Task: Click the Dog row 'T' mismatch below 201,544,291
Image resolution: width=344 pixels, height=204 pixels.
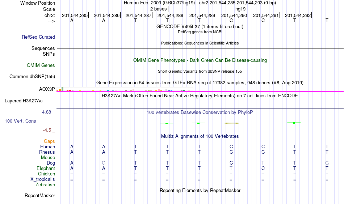Action: (263, 163)
